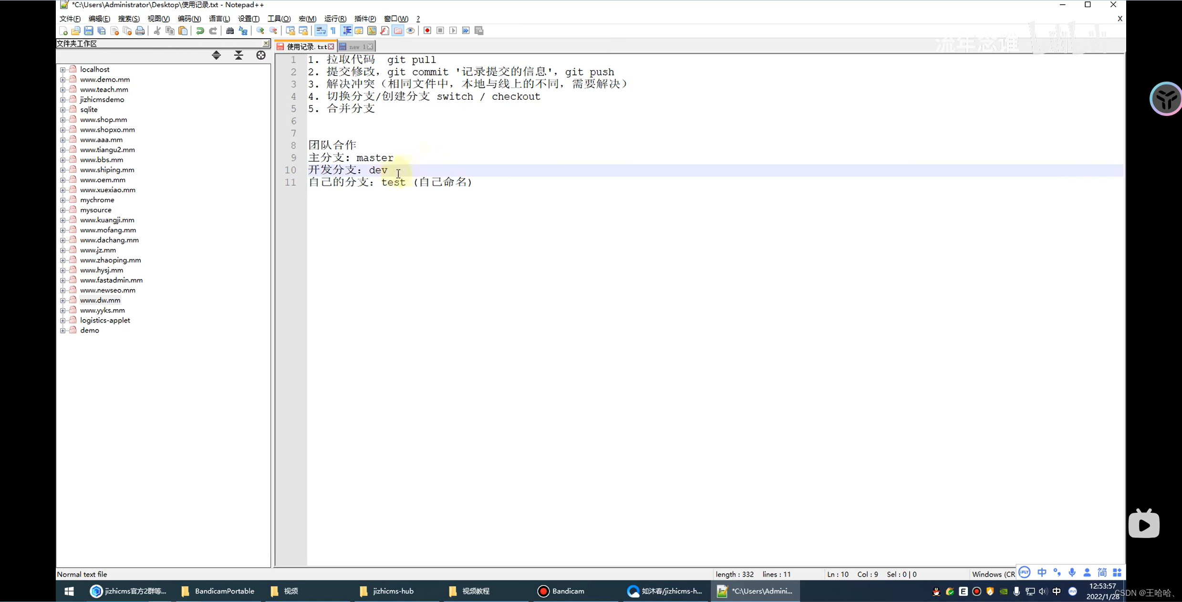The image size is (1182, 602).
Task: Open BandicamPortable folder on taskbar
Action: (x=218, y=591)
